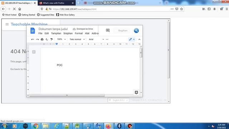Image resolution: width=229 pixels, height=129 pixels.
Task: Click the blue magnifier account avatar
Action: (x=136, y=30)
